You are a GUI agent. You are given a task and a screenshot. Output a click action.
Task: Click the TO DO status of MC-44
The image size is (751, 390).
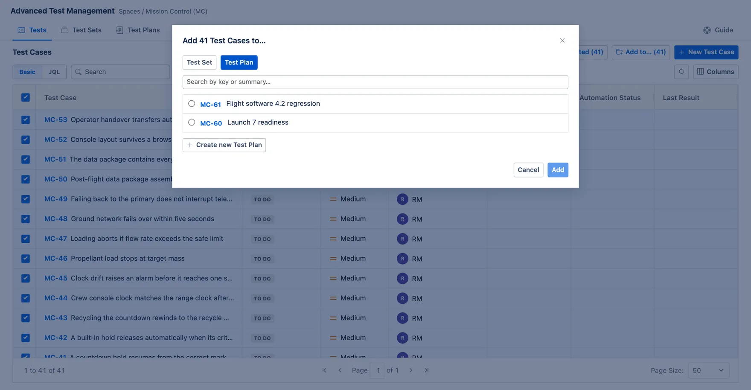[x=262, y=298]
